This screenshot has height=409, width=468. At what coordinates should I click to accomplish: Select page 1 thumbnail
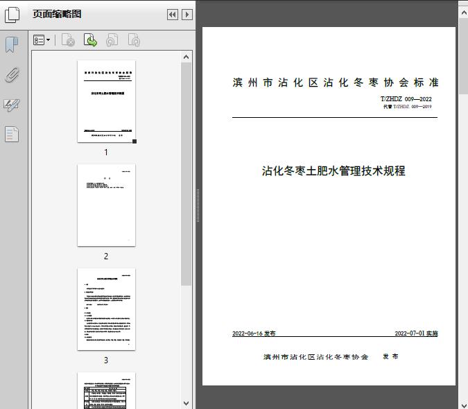tap(106, 101)
